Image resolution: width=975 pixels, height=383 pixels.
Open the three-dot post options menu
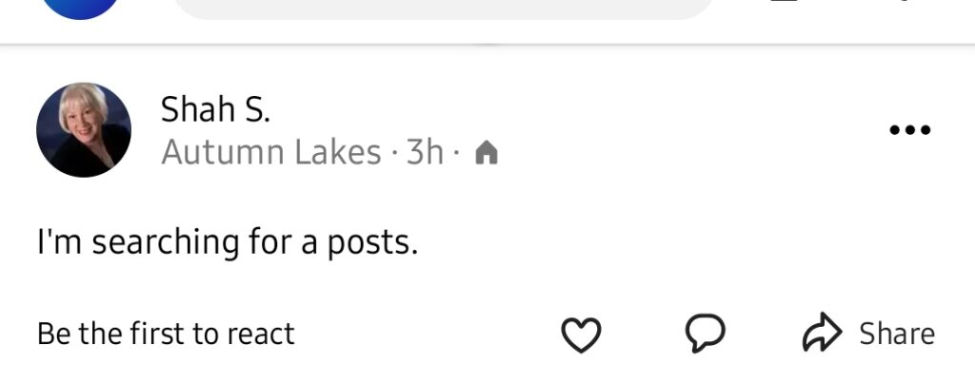pyautogui.click(x=908, y=130)
